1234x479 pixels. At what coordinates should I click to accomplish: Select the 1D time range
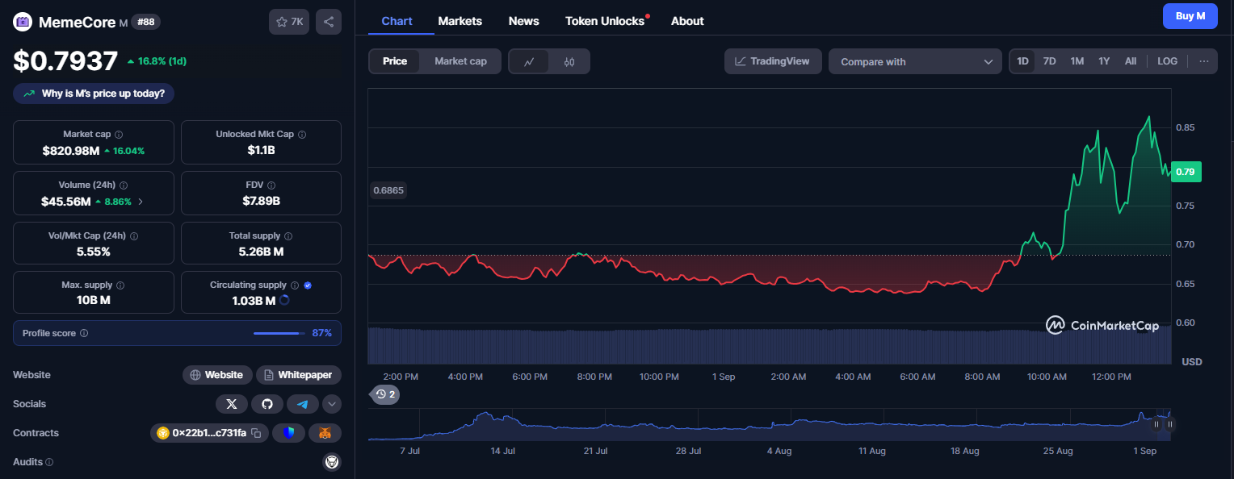1022,61
